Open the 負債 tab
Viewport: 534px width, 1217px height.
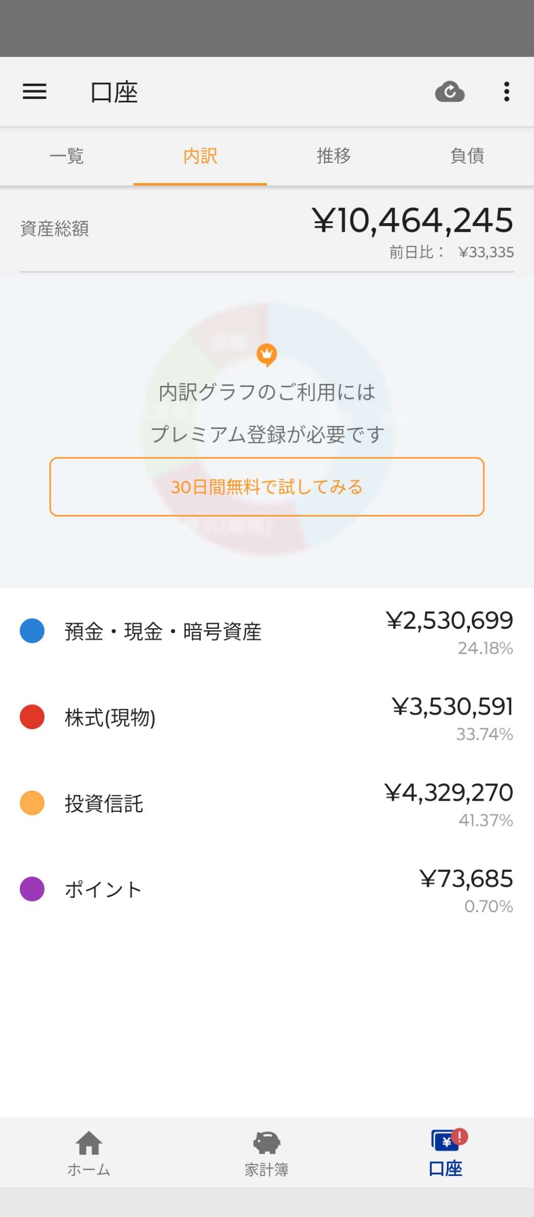[x=467, y=156]
